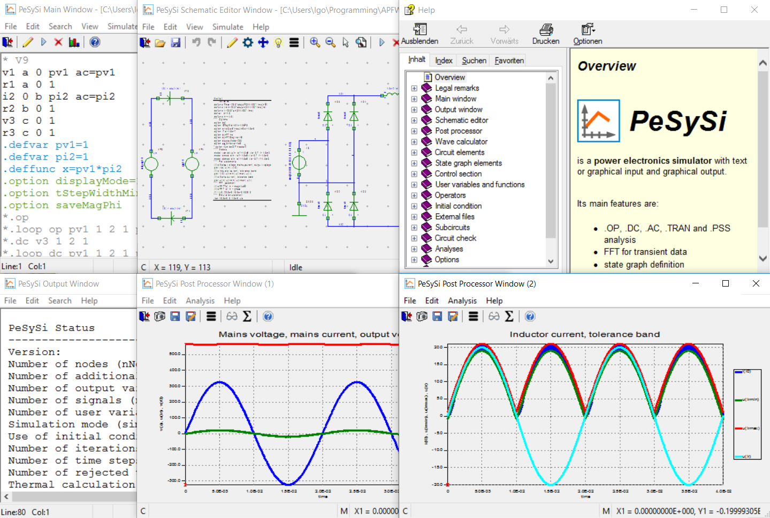Open Search menu in PeSySi Main Window

tap(60, 26)
